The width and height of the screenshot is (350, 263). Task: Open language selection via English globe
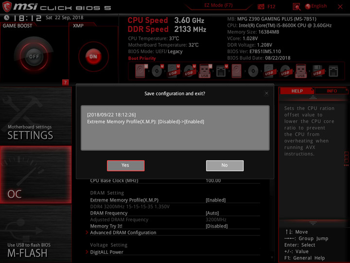click(x=316, y=6)
